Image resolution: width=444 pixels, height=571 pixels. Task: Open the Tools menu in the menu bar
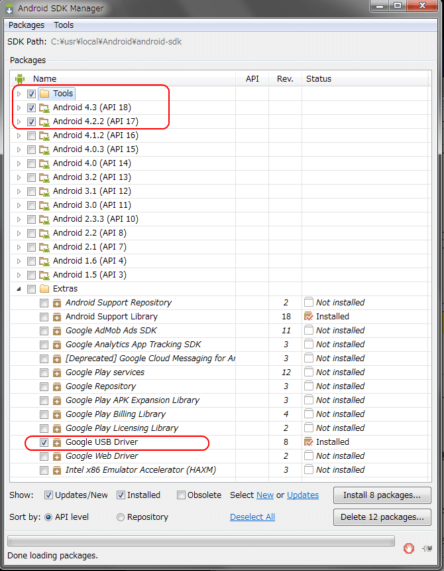[64, 25]
